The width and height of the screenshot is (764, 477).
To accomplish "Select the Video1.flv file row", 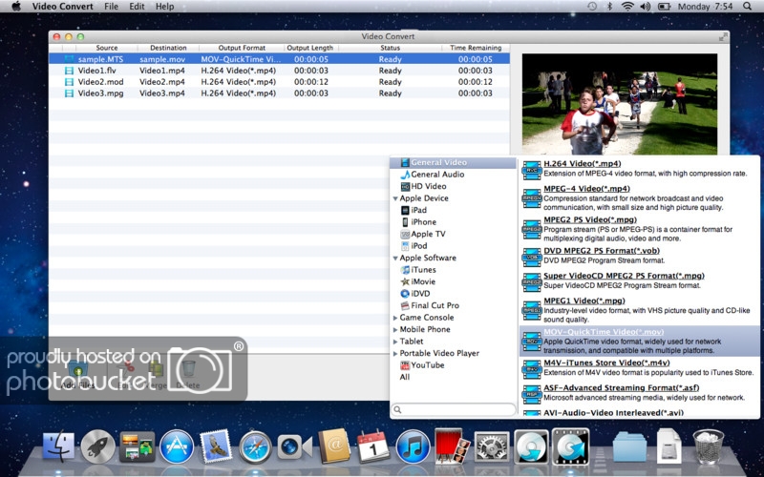I will pyautogui.click(x=279, y=71).
